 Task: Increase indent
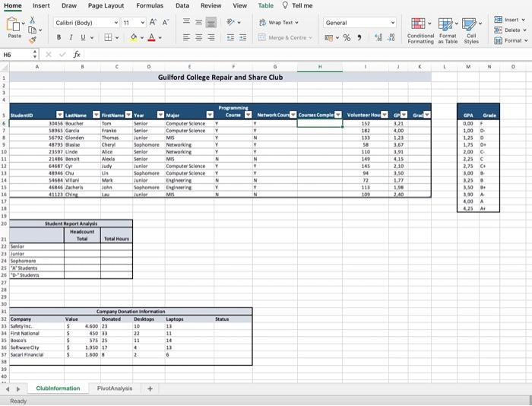243,37
